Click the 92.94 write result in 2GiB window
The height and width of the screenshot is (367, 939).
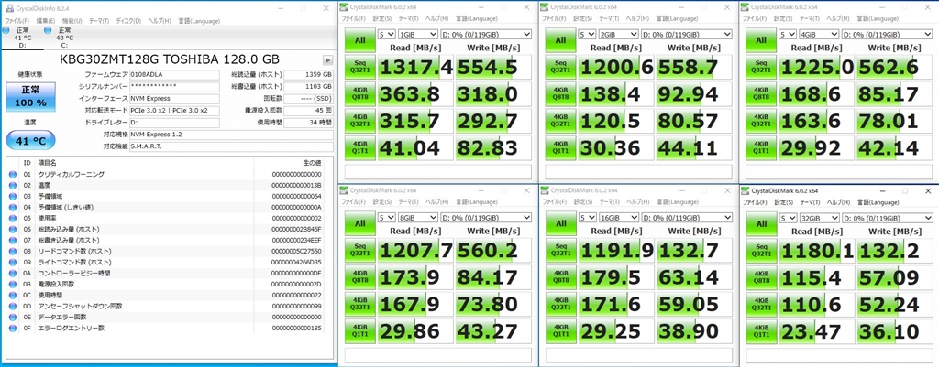693,94
